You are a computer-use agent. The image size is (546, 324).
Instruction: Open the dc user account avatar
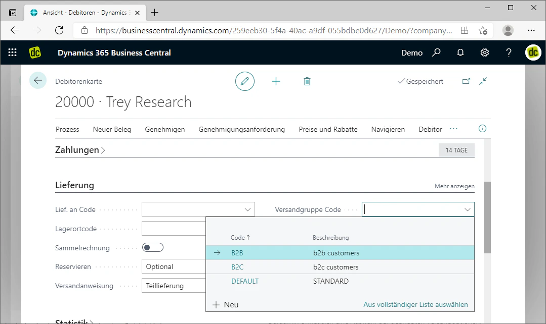coord(533,52)
